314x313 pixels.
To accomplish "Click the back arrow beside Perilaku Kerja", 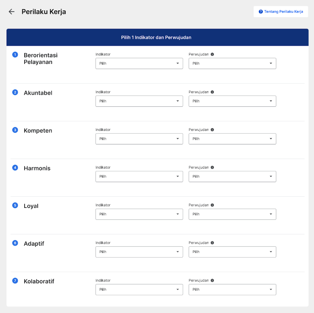I will coord(12,12).
